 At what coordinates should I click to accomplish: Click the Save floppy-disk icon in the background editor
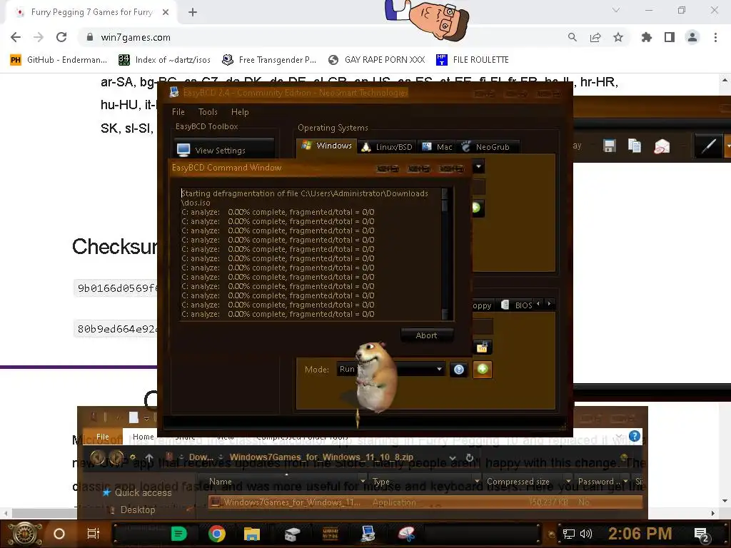click(x=609, y=146)
